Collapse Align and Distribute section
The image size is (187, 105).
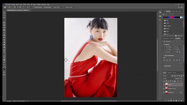[x=164, y=56]
